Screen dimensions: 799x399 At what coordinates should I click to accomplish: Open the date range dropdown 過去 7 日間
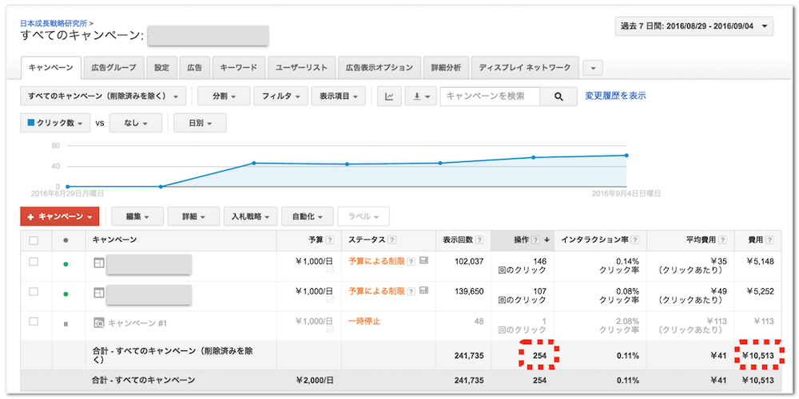694,27
